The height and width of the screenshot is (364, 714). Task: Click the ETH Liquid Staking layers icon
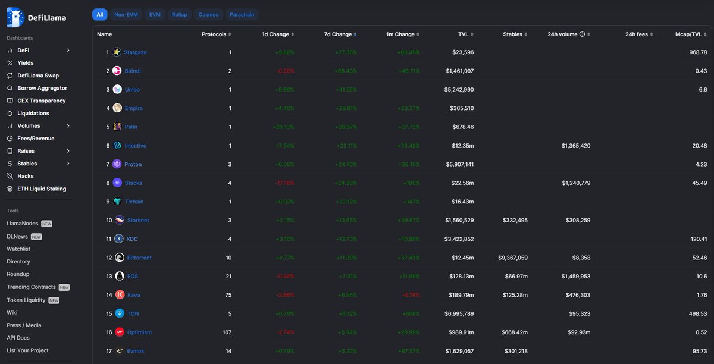coord(10,189)
